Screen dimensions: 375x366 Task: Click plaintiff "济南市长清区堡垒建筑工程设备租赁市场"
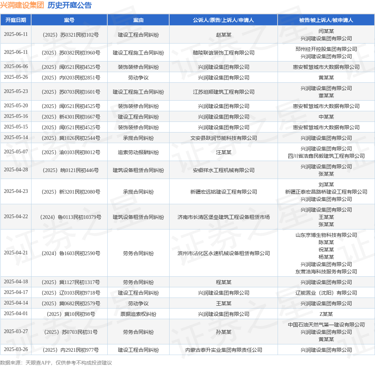coord(223,217)
